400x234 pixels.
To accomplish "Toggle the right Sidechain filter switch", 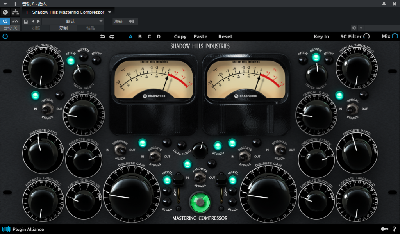I will click(x=280, y=150).
